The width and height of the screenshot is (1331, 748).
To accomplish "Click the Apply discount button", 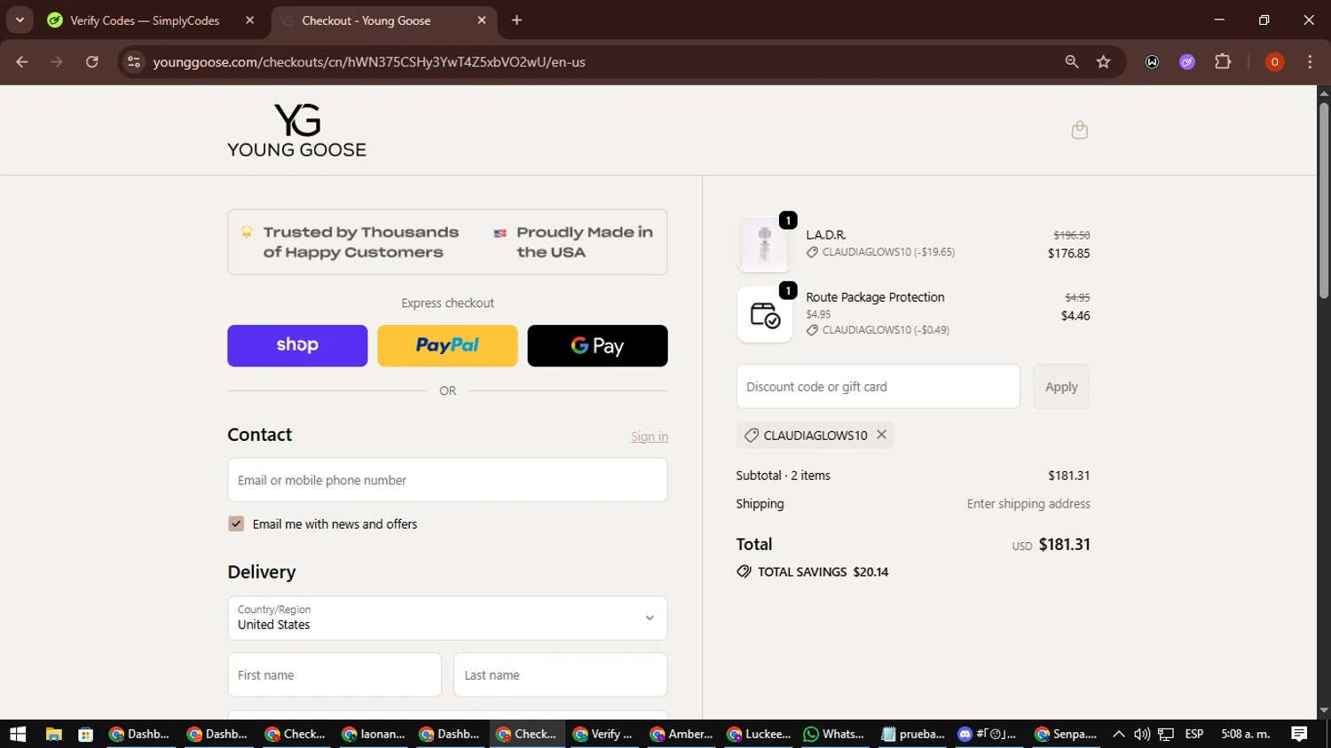I will (1061, 387).
